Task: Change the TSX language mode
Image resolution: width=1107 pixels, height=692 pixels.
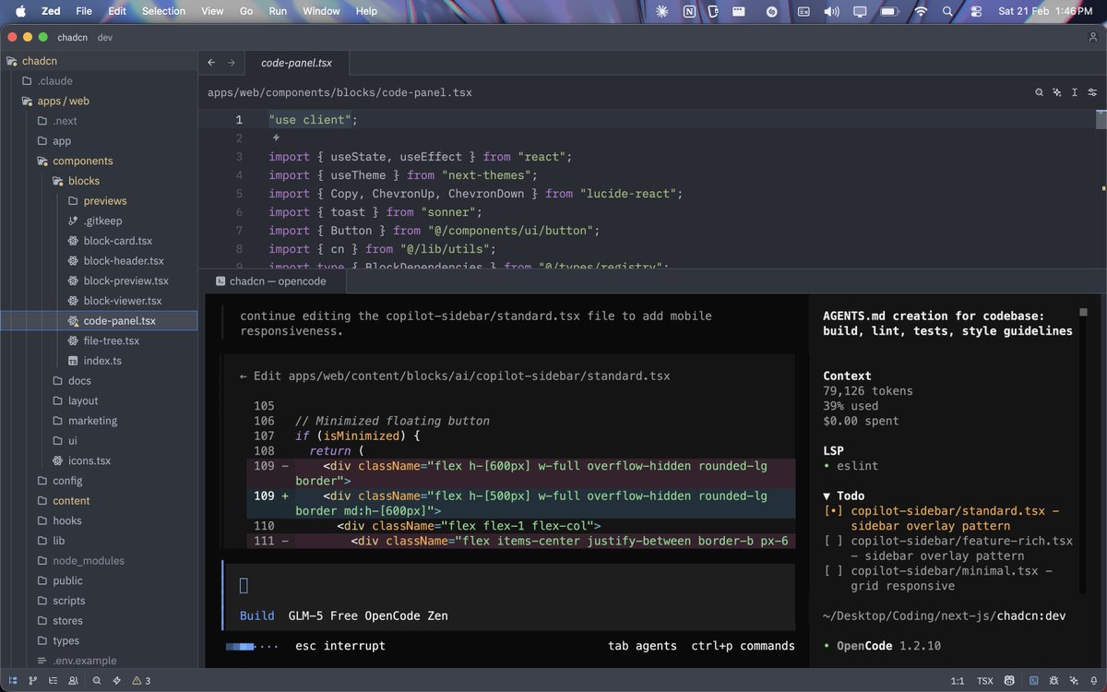Action: point(985,681)
